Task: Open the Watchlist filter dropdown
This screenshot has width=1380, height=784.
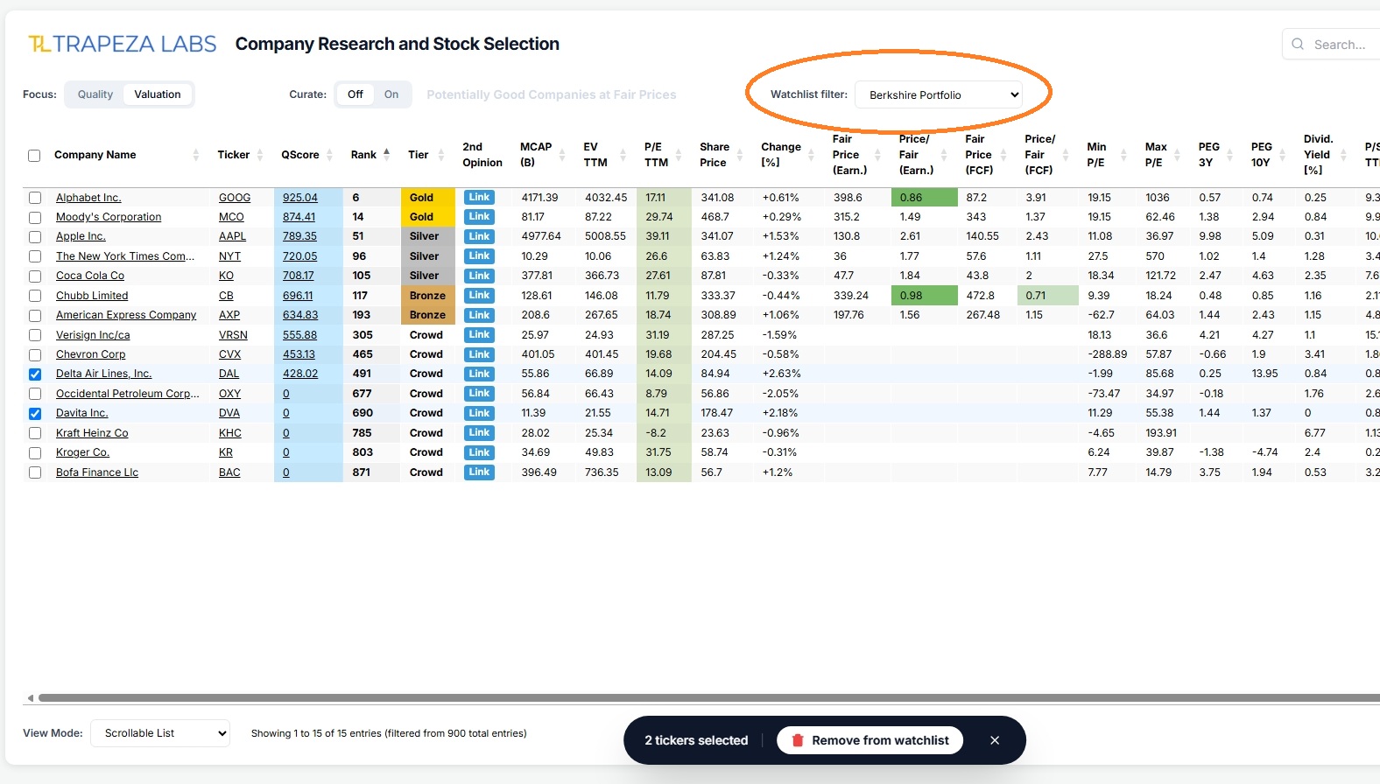Action: click(x=939, y=94)
